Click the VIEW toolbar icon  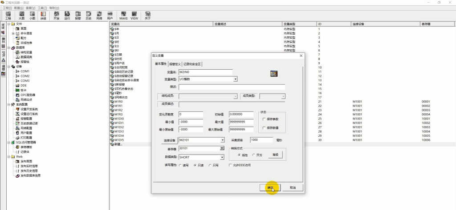[134, 16]
